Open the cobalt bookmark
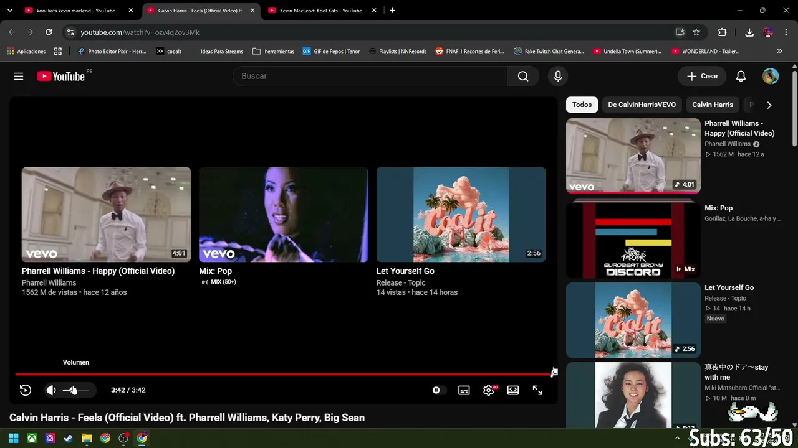The height and width of the screenshot is (448, 798). (x=168, y=51)
